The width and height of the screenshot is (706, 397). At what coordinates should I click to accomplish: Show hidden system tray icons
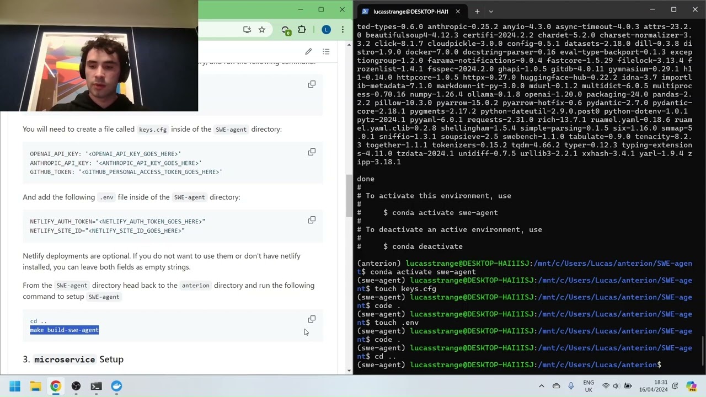click(x=541, y=386)
